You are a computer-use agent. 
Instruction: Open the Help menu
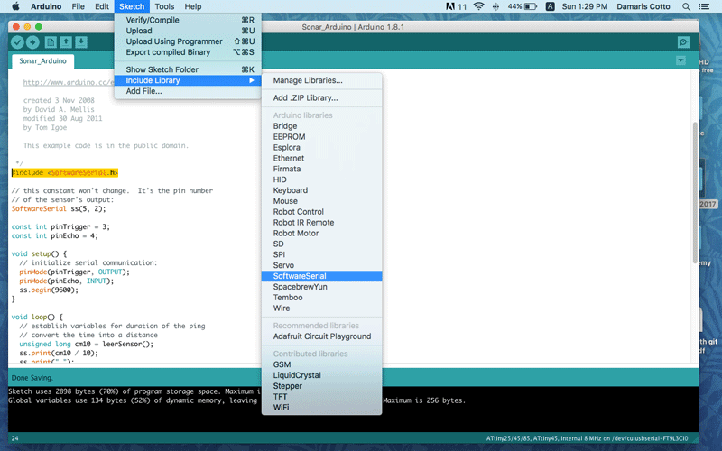193,6
